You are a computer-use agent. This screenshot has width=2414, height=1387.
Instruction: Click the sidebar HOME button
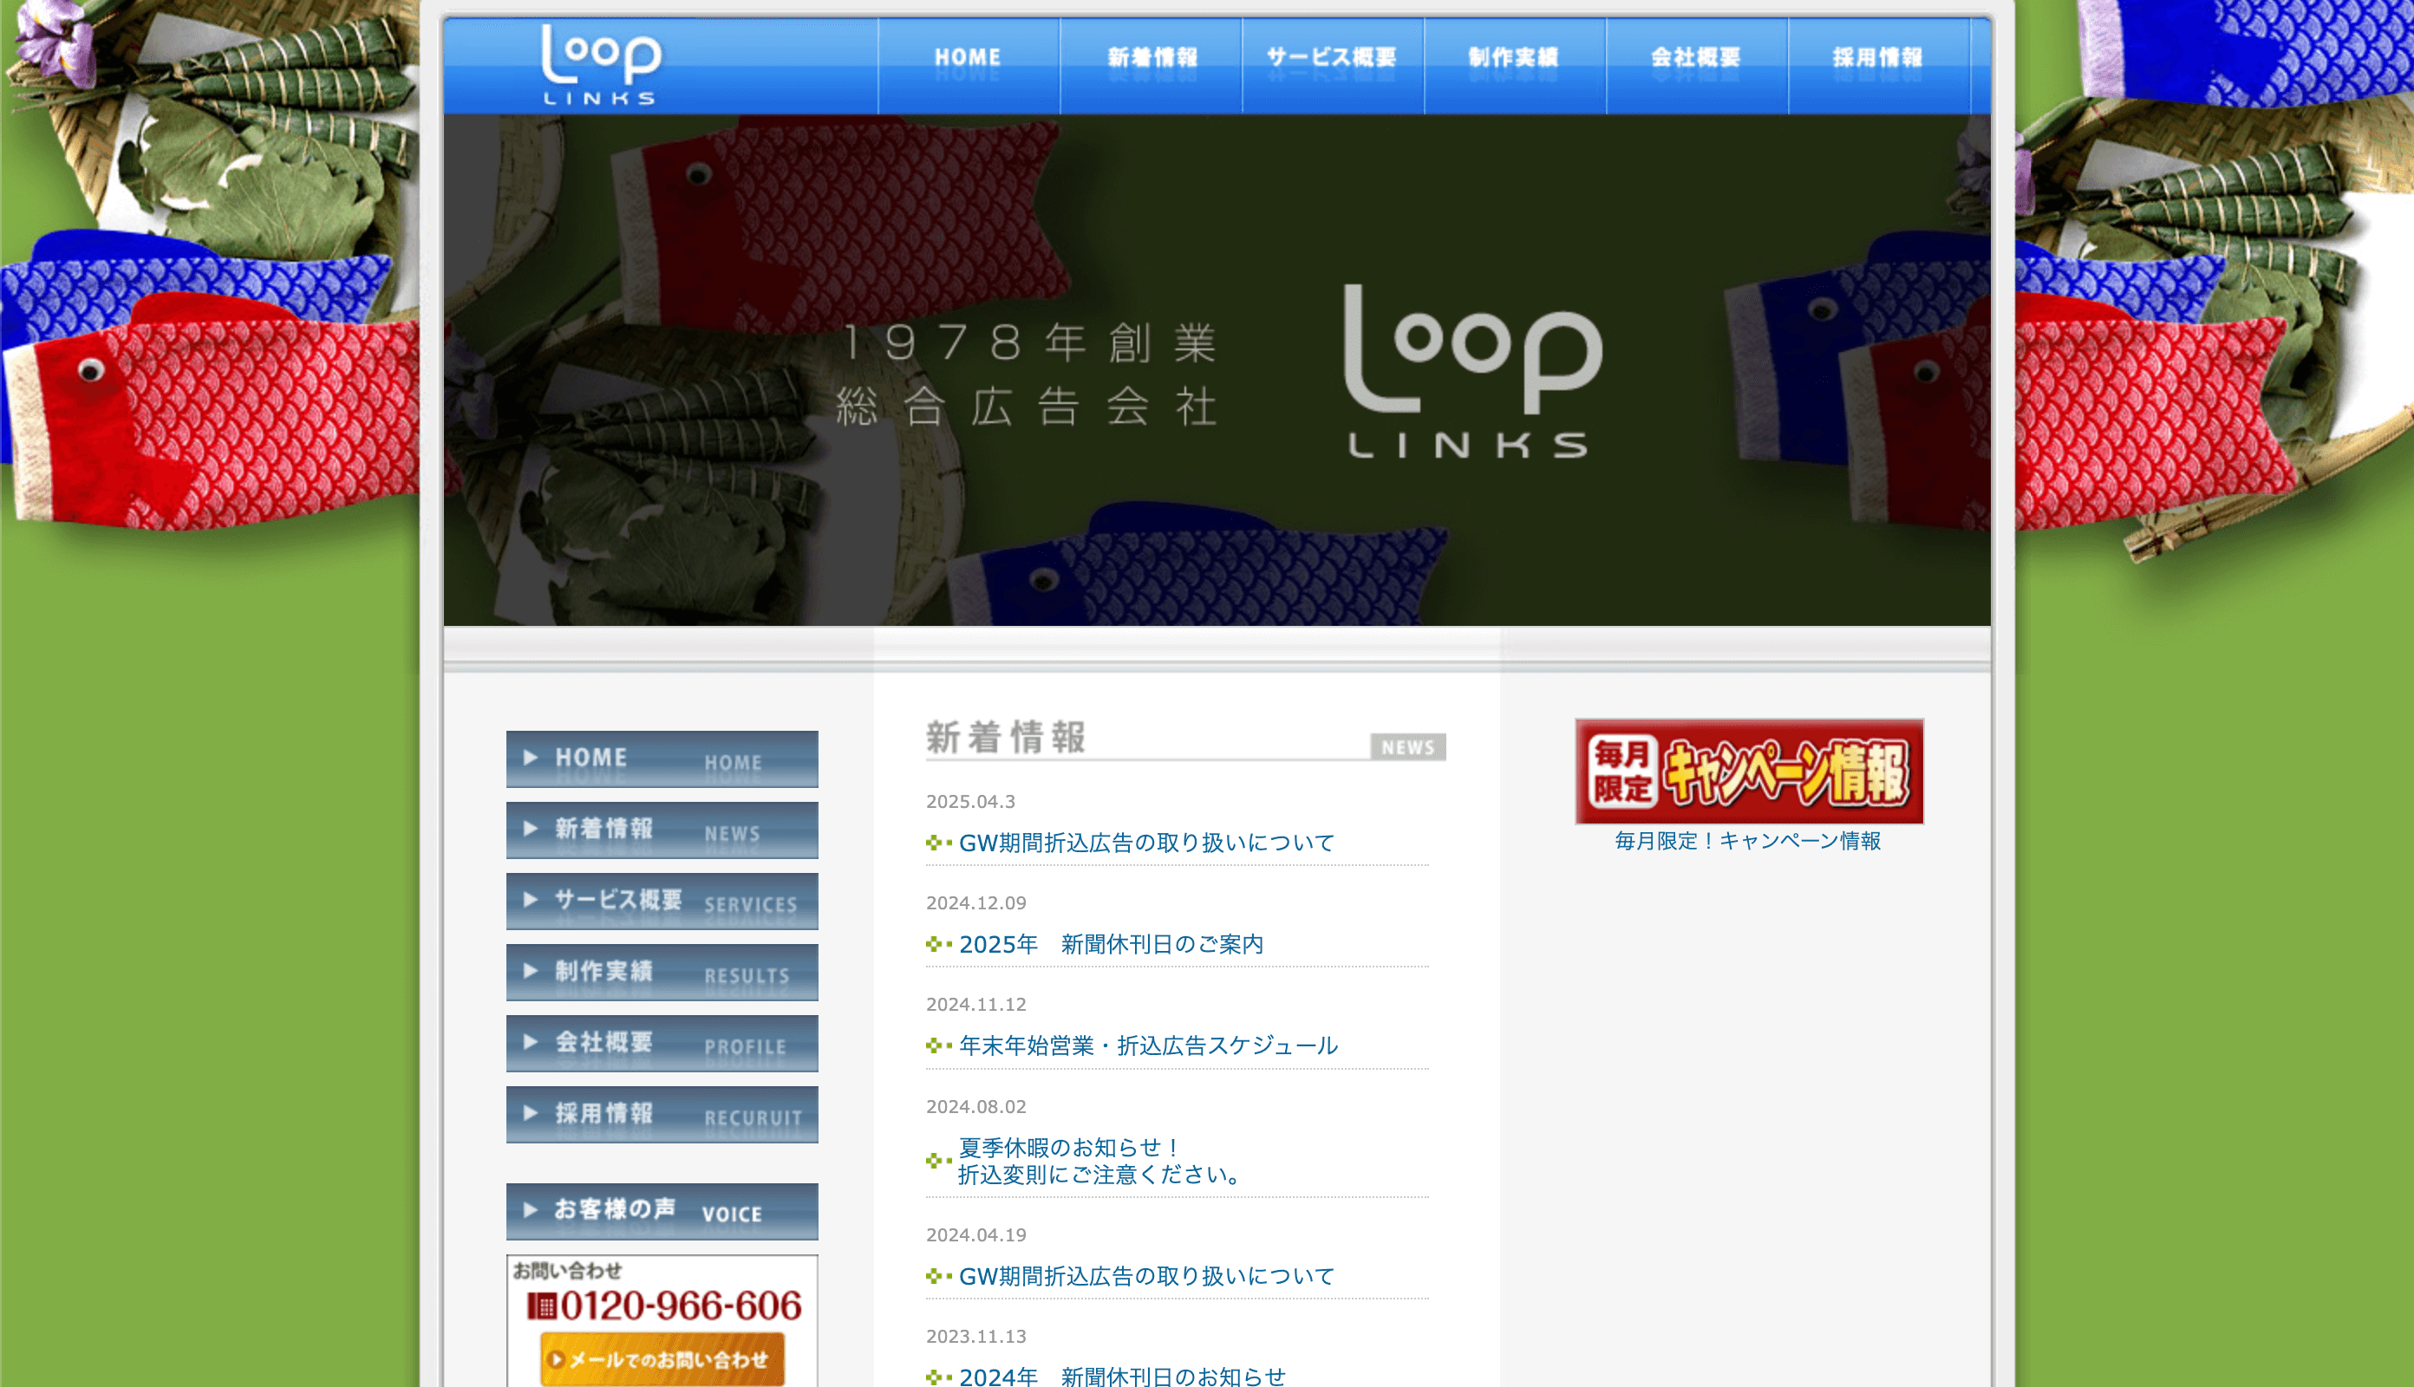(x=662, y=759)
